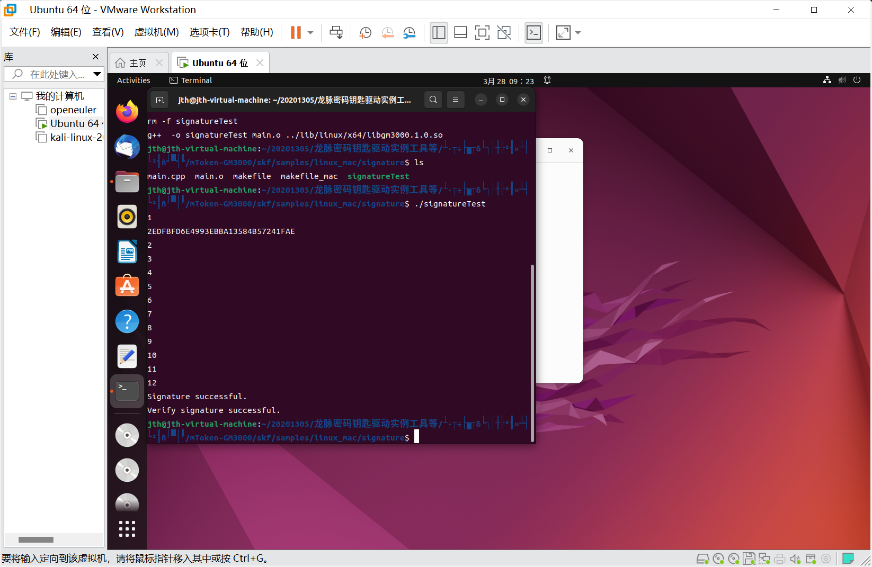Open the clock and calendar panel
Viewport: 872px width, 567px height.
[509, 81]
